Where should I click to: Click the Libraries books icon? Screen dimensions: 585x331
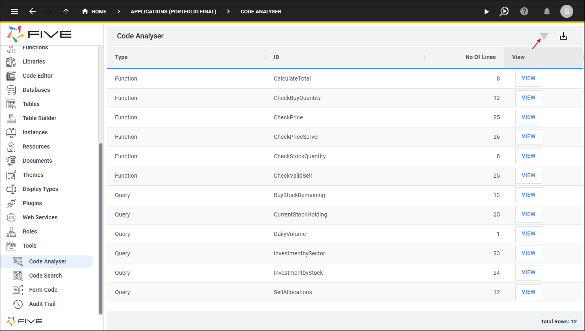(x=11, y=62)
